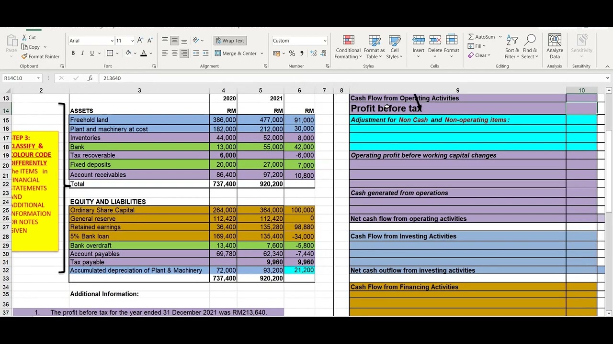Image resolution: width=613 pixels, height=344 pixels.
Task: Click the Cut scissors icon
Action: click(x=24, y=38)
